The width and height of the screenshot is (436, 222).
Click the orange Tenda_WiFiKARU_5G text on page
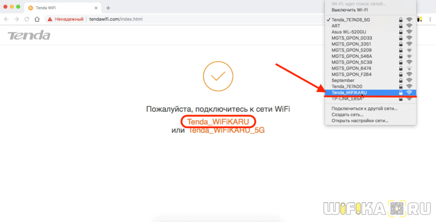(x=227, y=130)
